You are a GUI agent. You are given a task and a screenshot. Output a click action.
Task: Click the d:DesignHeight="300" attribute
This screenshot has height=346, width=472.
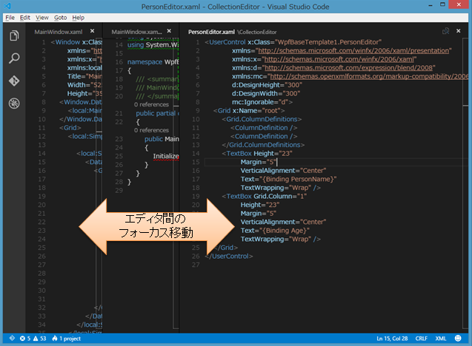[267, 85]
